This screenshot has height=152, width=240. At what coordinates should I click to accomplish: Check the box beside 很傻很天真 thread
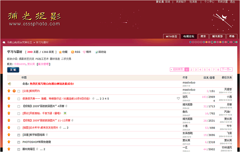point(19,99)
